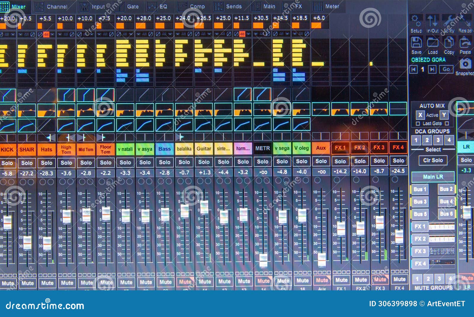The image size is (474, 317).
Task: Paste copied channel settings
Action: pos(465,42)
